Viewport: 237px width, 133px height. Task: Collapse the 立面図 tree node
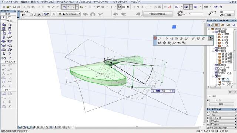pos(213,51)
